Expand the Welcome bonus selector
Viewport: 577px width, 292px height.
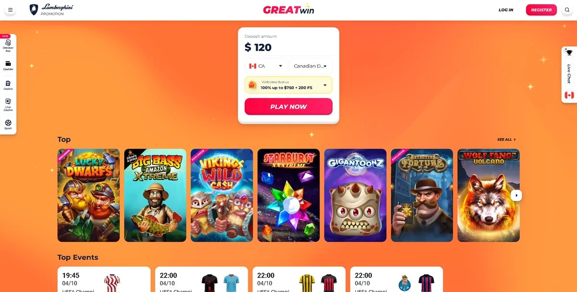(288, 85)
